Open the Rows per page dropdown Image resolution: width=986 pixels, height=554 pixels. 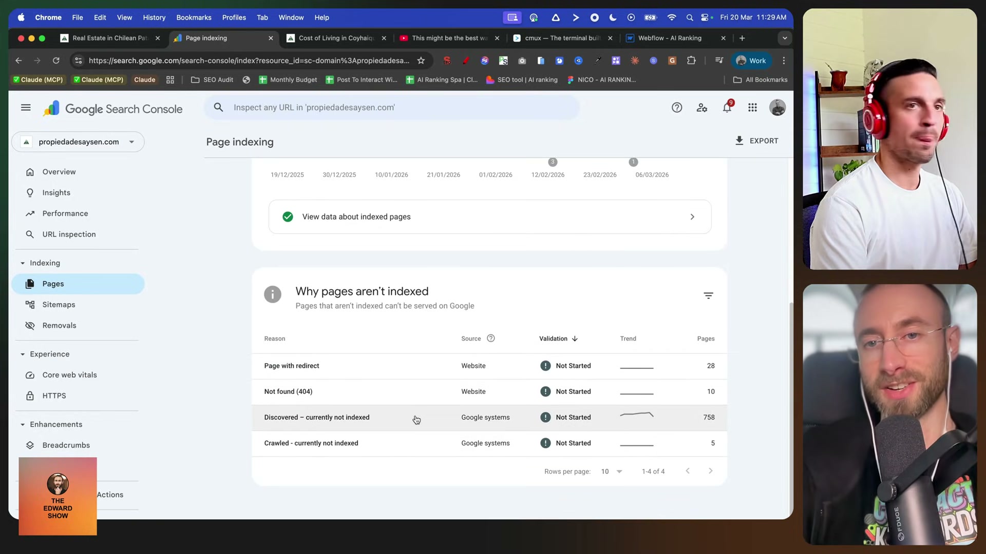(612, 471)
